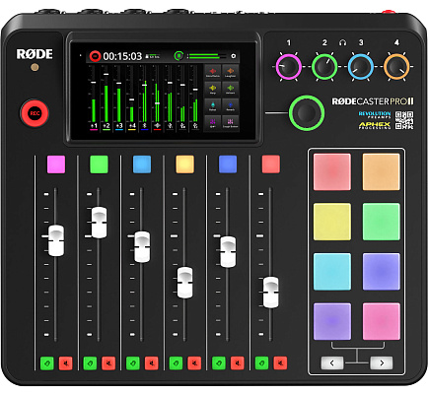Tap the red record icon on the touchscreen
The height and width of the screenshot is (394, 428).
click(95, 56)
